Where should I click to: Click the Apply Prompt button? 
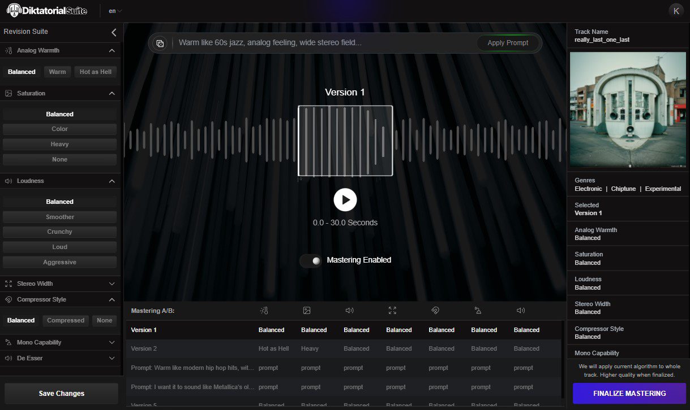point(508,43)
